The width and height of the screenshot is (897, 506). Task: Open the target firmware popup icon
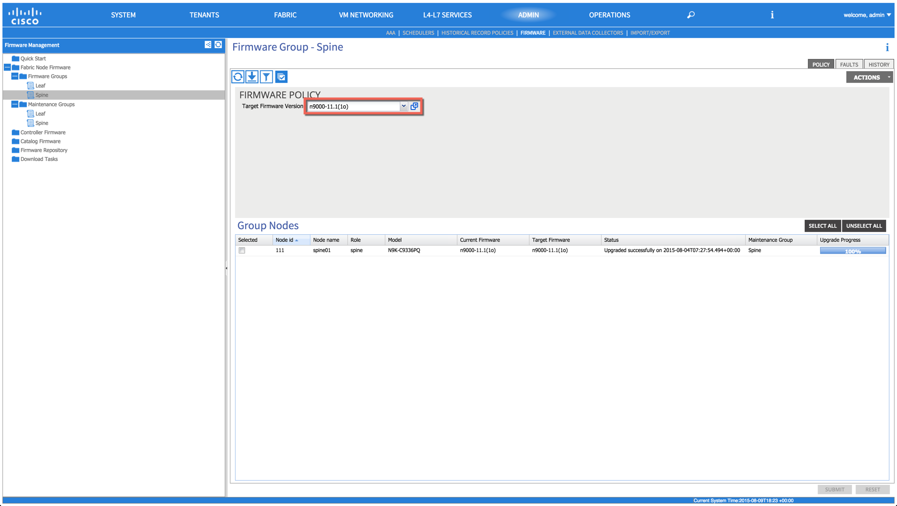click(414, 106)
